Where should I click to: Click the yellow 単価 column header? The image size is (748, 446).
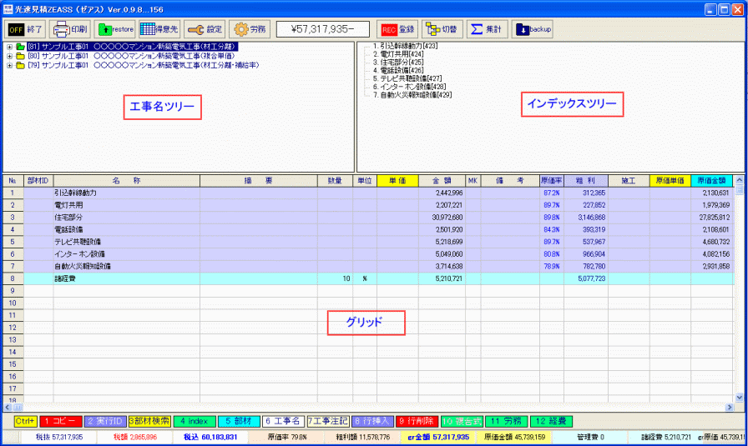coord(397,181)
